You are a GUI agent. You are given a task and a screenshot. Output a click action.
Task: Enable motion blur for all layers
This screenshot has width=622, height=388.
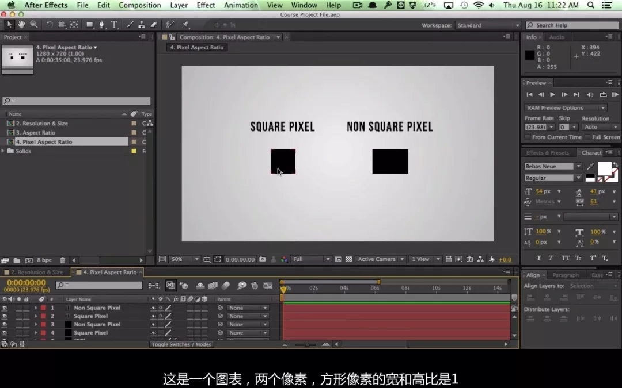click(226, 286)
